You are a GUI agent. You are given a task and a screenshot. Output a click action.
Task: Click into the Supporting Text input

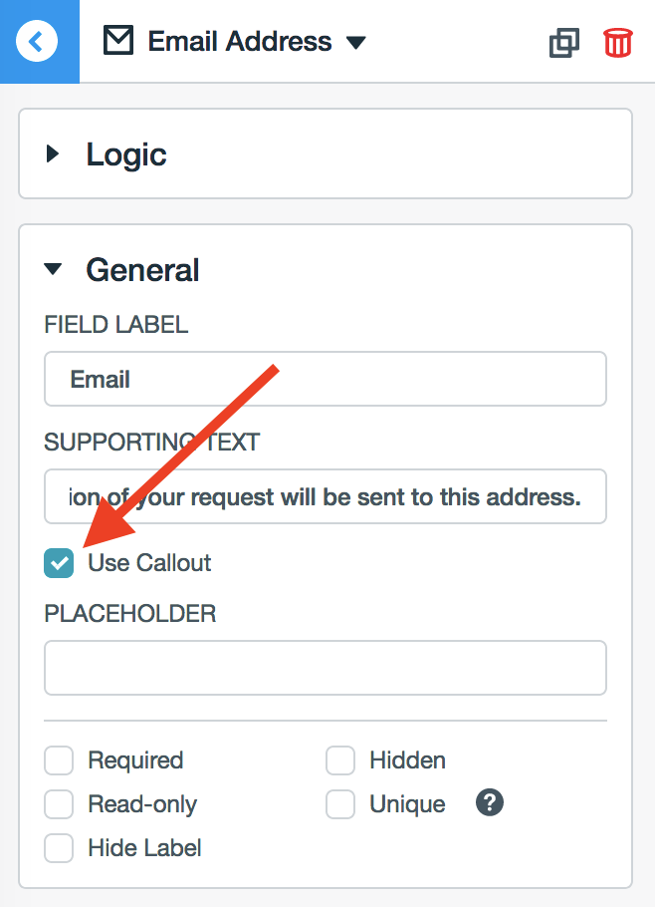tap(326, 496)
